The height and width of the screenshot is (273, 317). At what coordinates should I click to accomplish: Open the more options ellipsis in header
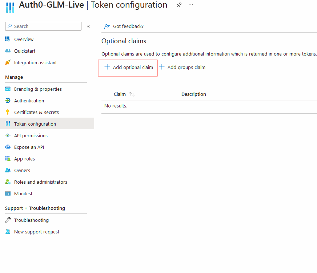[x=191, y=5]
